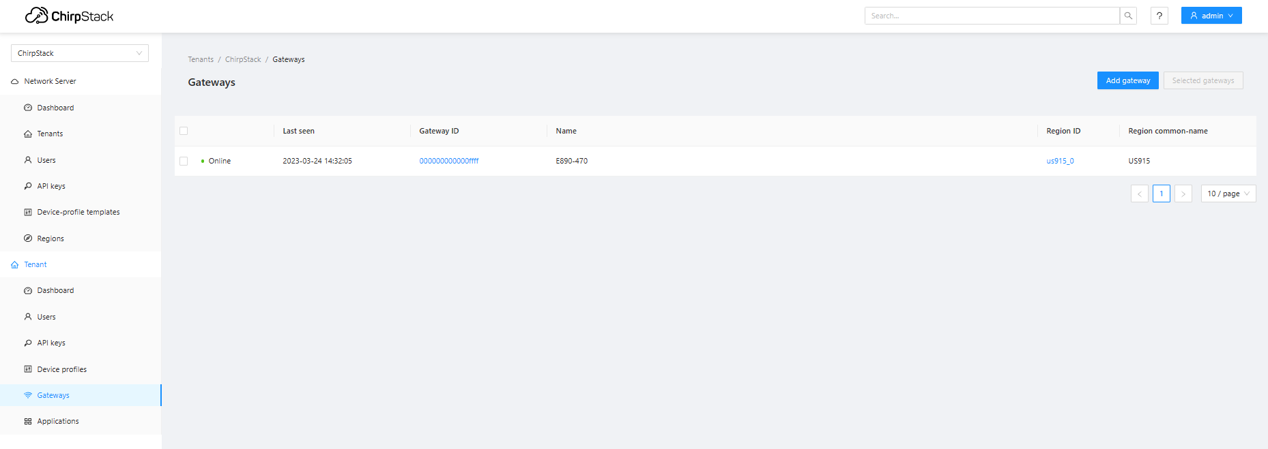Open the ChirpStack tenant selector dropdown
This screenshot has height=449, width=1268.
79,53
